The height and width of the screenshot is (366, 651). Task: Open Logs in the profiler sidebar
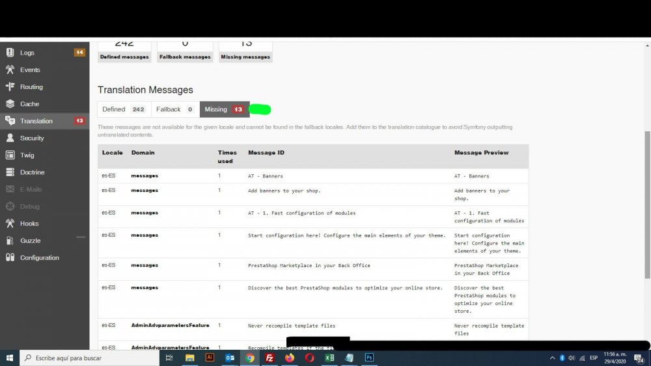pos(44,53)
